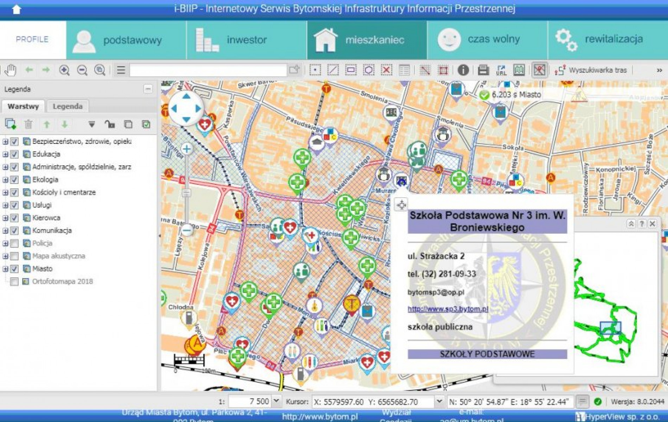The height and width of the screenshot is (422, 668).
Task: Open the map book icon
Action: click(x=519, y=70)
